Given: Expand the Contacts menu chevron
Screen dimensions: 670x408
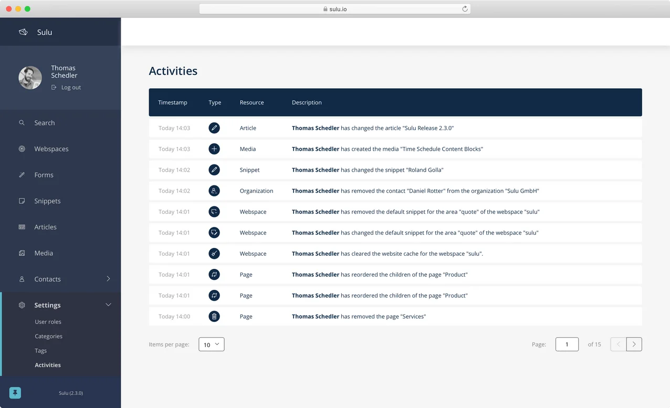Looking at the screenshot, I should [x=108, y=279].
